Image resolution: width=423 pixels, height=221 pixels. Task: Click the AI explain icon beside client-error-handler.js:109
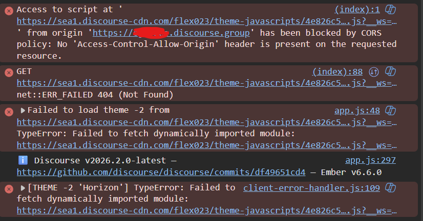(390, 188)
